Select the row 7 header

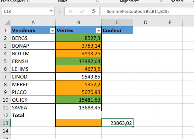[5, 77]
